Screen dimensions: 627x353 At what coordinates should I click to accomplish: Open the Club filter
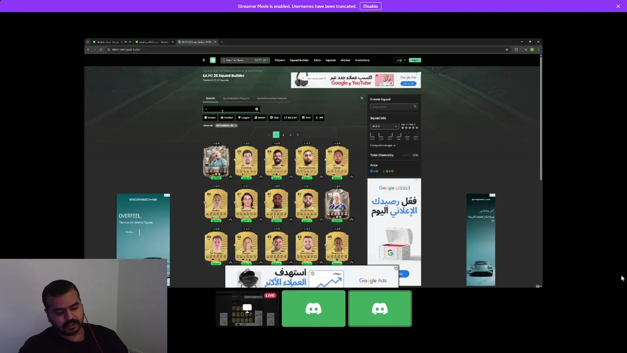coord(274,118)
